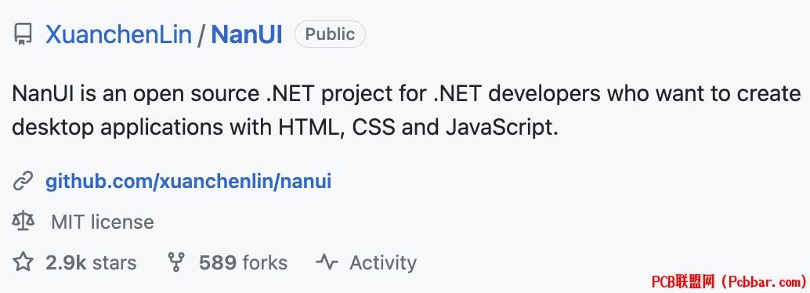Viewport: 810px width, 293px height.
Task: Click the chain link icon
Action: click(23, 182)
